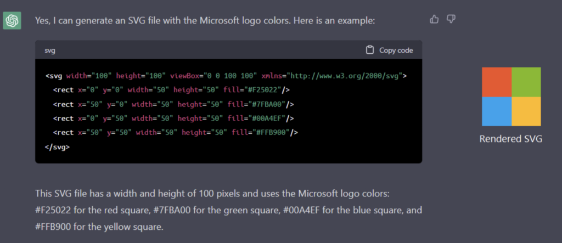Click the 'Rendered SVG' caption

511,139
